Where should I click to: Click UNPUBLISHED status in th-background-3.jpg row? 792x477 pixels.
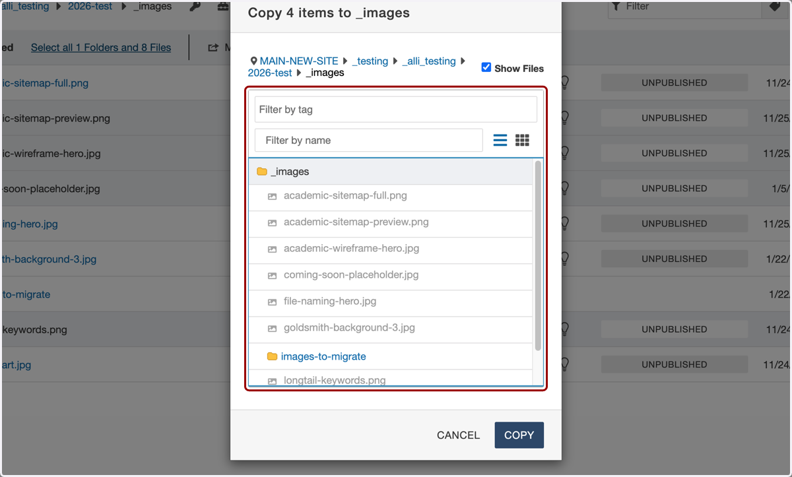pos(675,259)
